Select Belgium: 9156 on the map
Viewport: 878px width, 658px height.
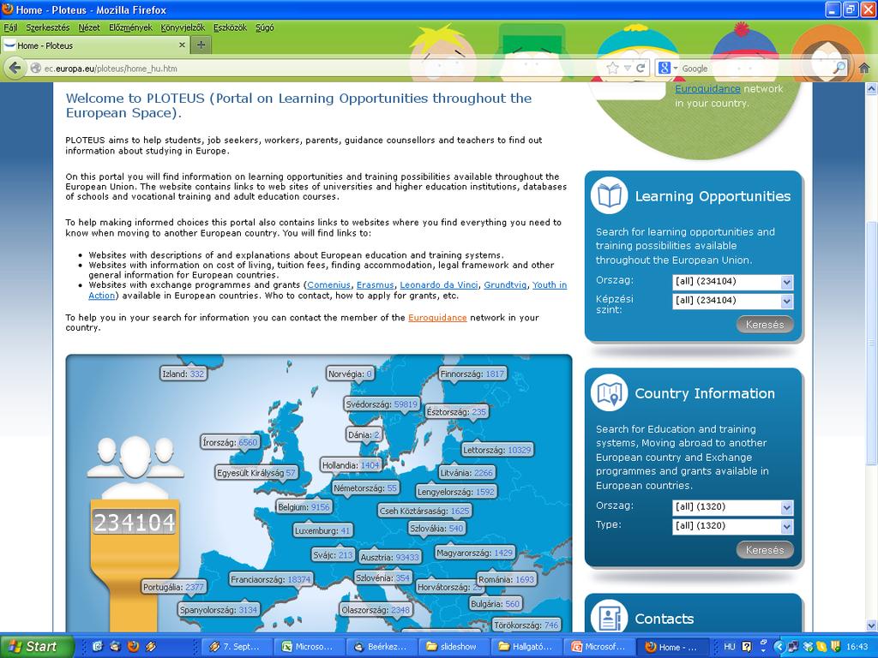click(x=304, y=507)
